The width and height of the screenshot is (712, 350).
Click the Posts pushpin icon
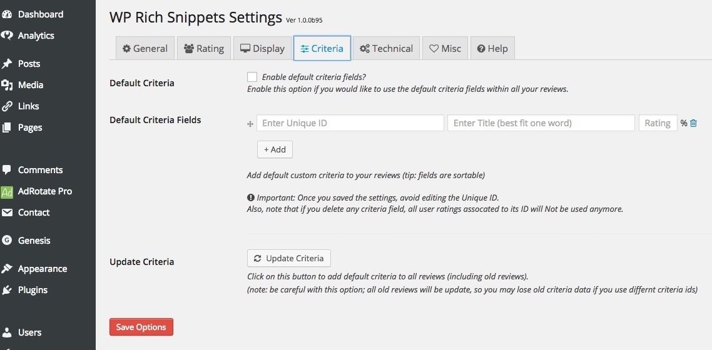coord(6,64)
